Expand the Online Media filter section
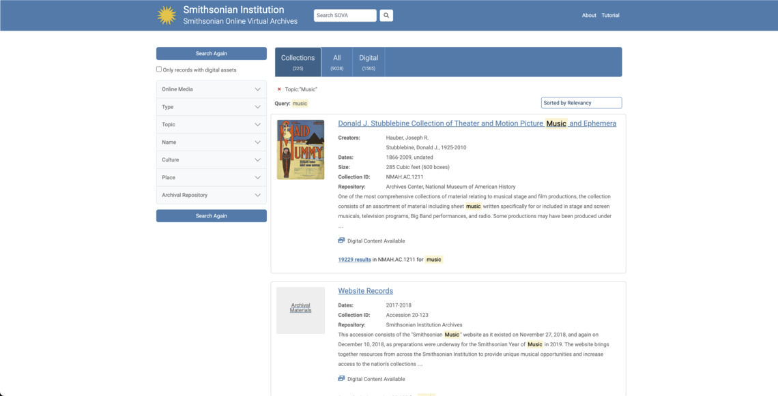The width and height of the screenshot is (778, 396). (x=211, y=89)
